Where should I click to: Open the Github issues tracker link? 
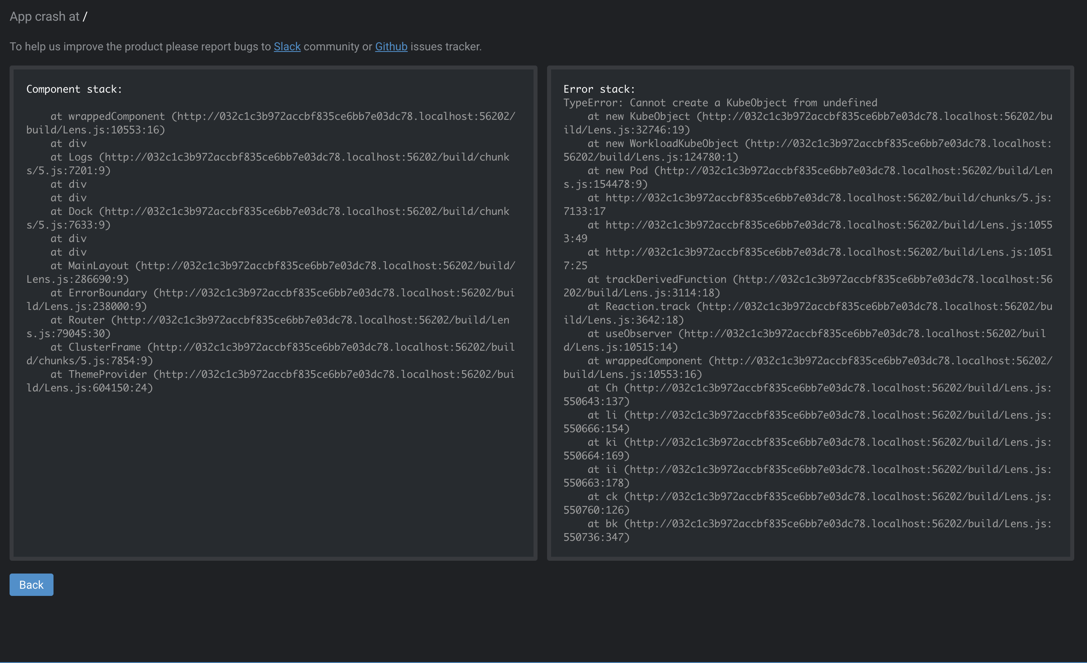[x=391, y=46]
